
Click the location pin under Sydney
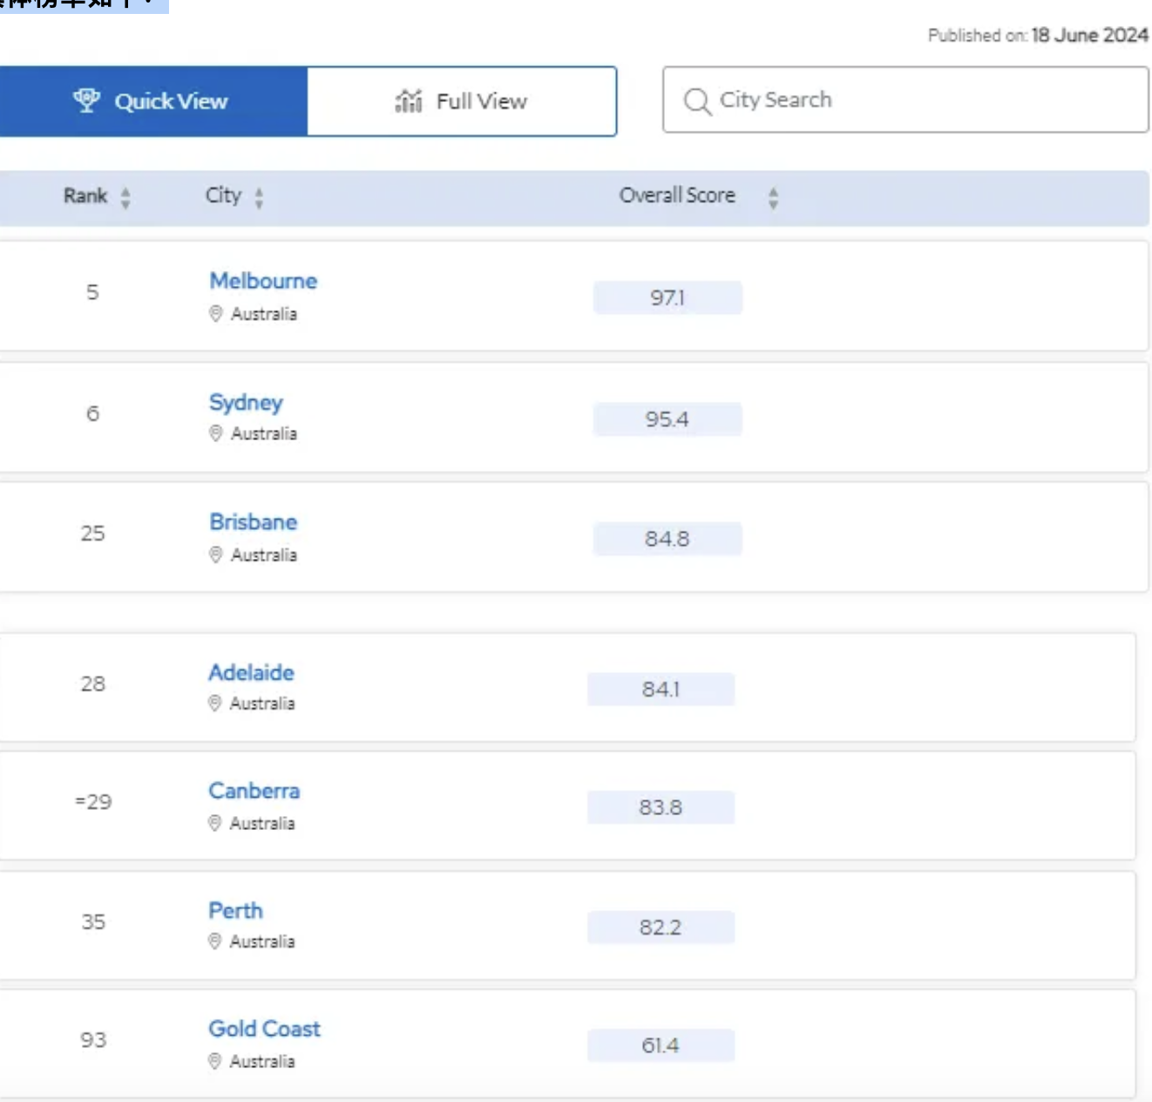click(x=216, y=433)
